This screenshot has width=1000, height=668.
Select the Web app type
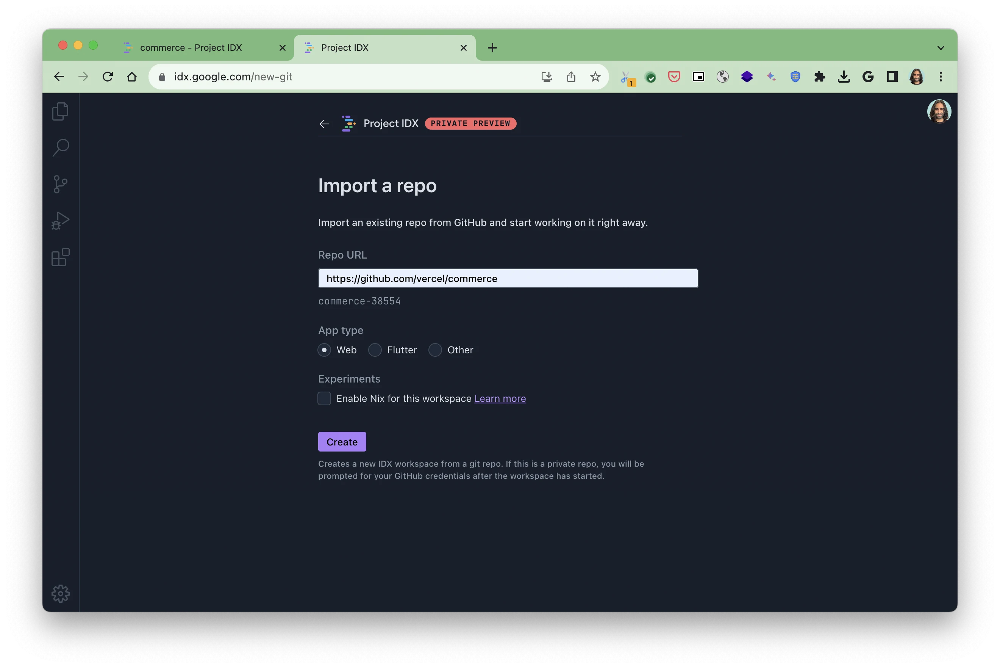coord(324,350)
